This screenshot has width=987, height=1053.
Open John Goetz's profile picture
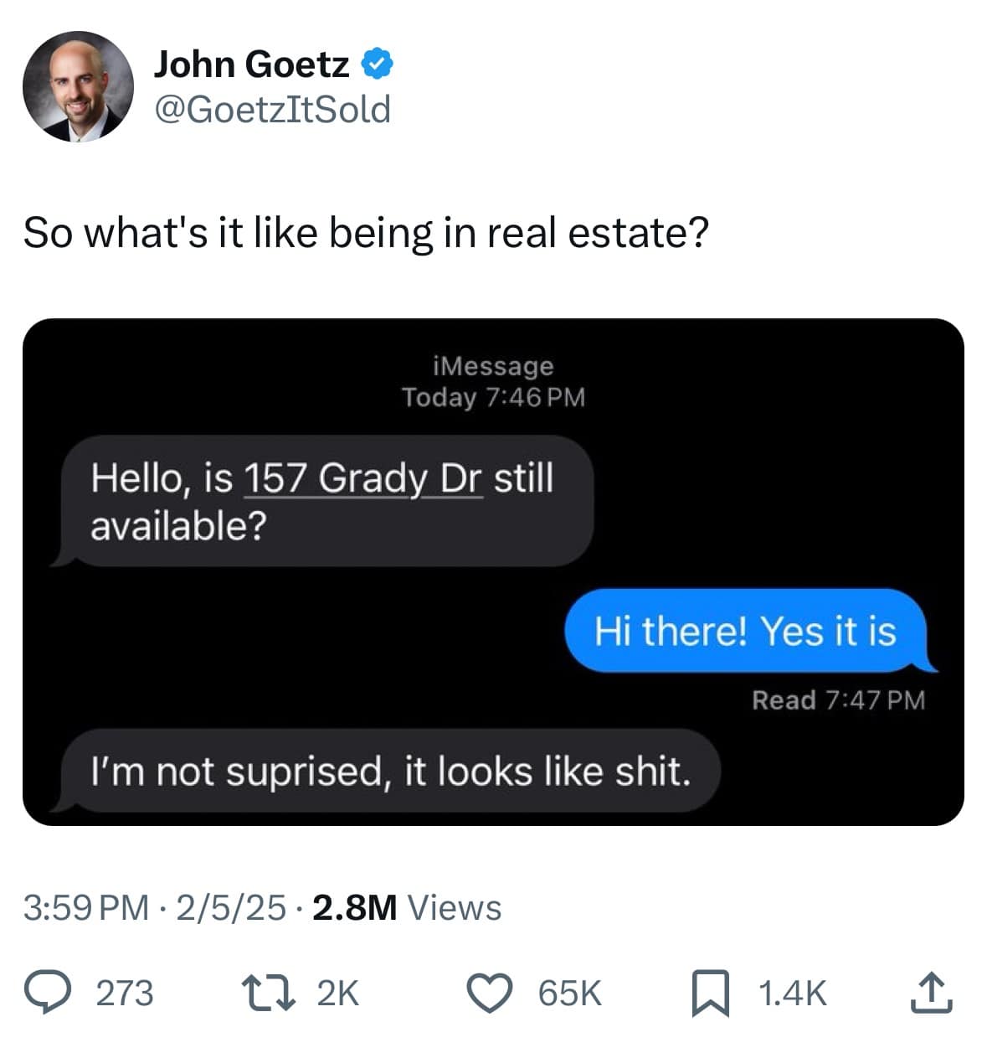tap(78, 86)
